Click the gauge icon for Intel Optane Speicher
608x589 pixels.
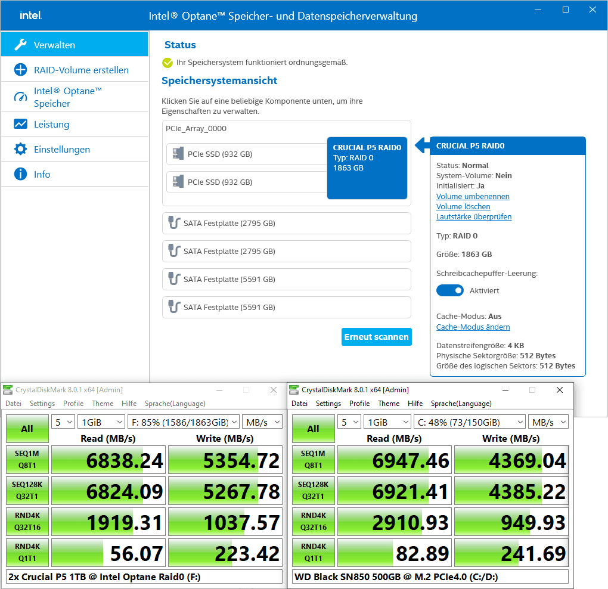click(20, 97)
